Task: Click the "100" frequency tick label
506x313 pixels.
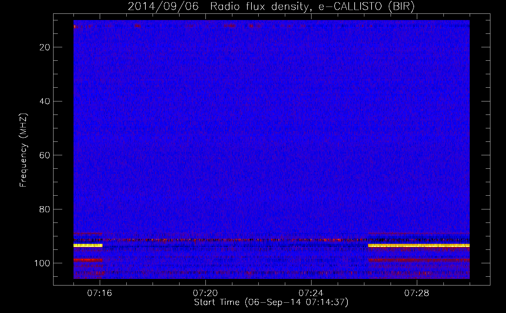Action: point(42,263)
